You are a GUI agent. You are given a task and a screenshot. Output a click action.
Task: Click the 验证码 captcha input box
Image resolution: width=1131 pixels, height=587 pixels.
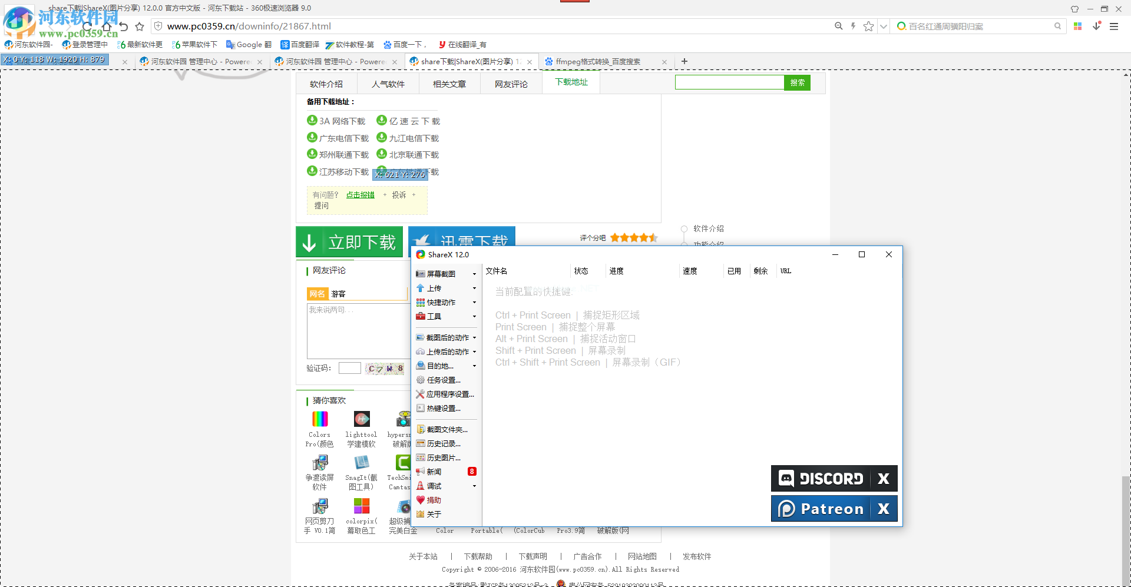(349, 368)
